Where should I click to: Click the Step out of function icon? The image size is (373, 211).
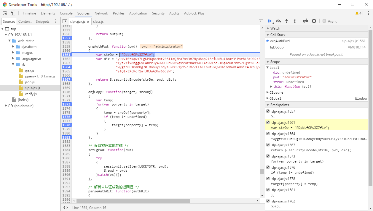(x=295, y=21)
